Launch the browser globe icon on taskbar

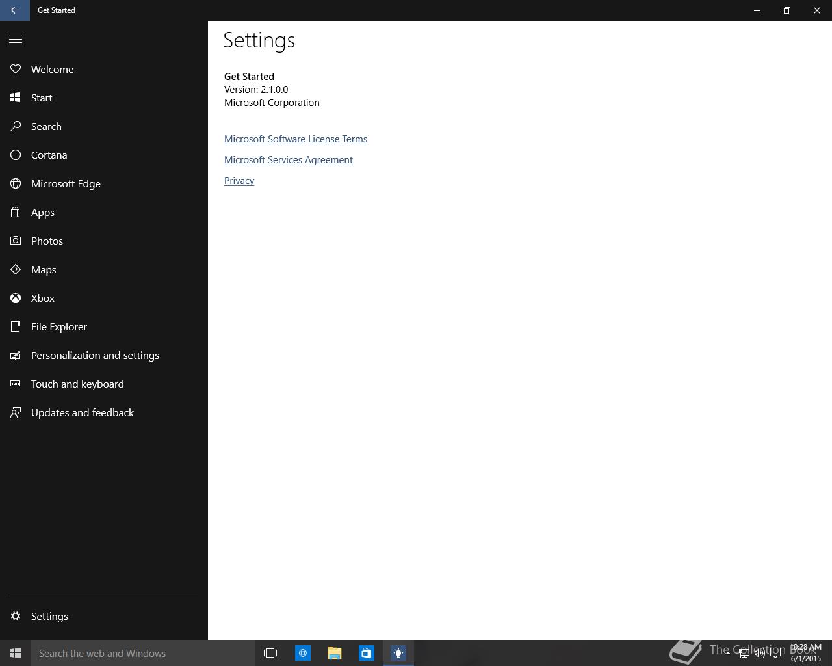click(303, 653)
